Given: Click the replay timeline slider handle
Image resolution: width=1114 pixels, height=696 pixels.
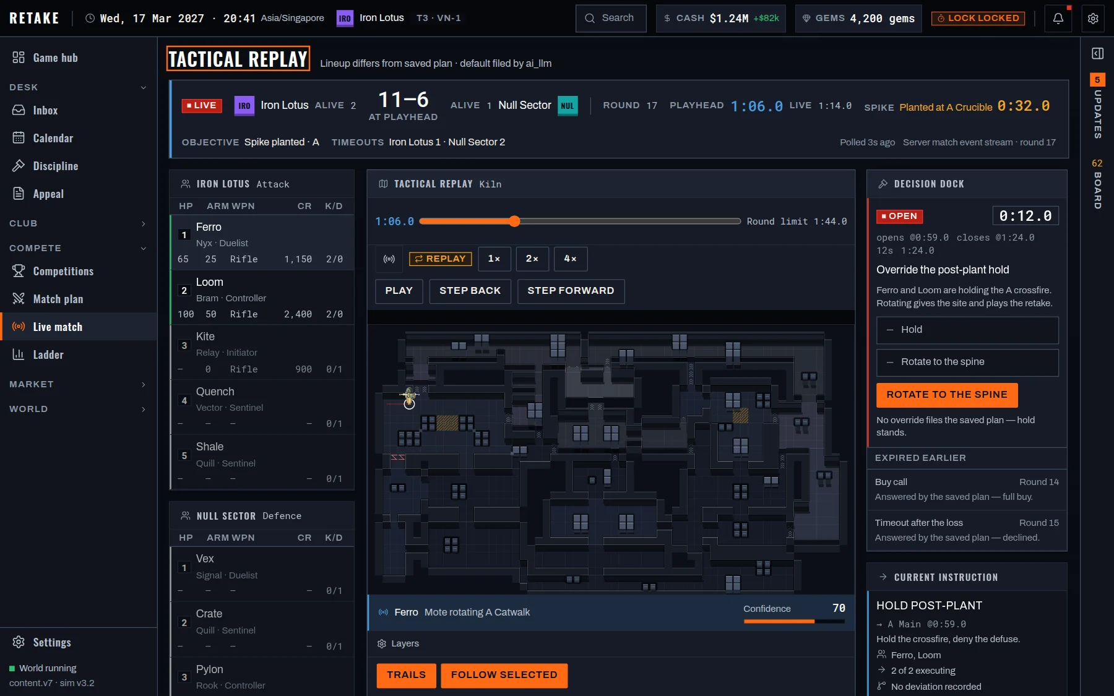Looking at the screenshot, I should point(515,221).
